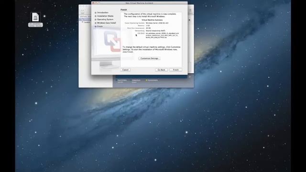Image resolution: width=306 pixels, height=172 pixels.
Task: Click the back/forward arrows in library window
Action: [x=83, y=11]
